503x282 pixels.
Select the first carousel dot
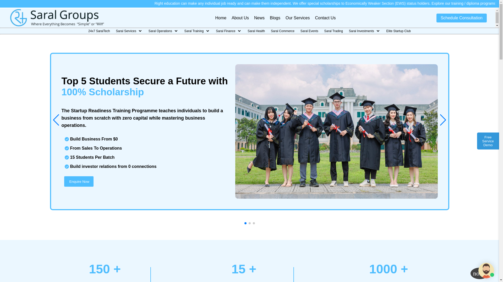pos(245,223)
